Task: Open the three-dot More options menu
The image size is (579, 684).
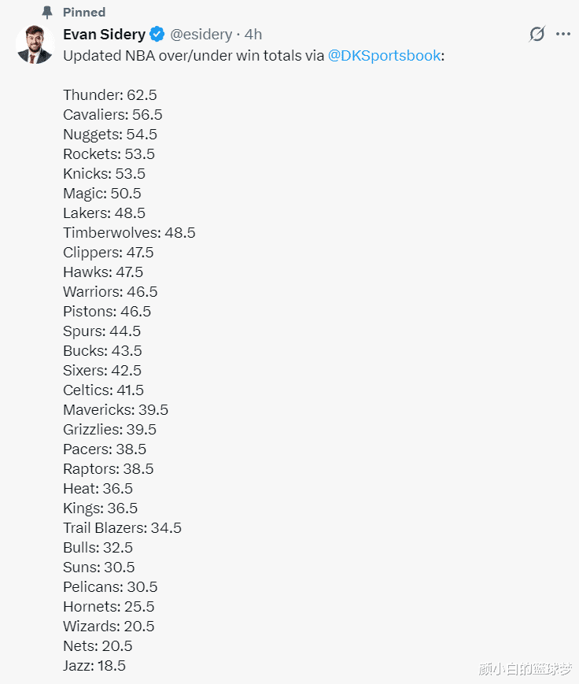Action: coord(563,34)
